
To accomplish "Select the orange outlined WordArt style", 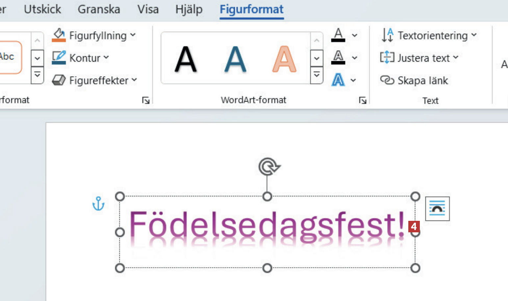I will [284, 59].
